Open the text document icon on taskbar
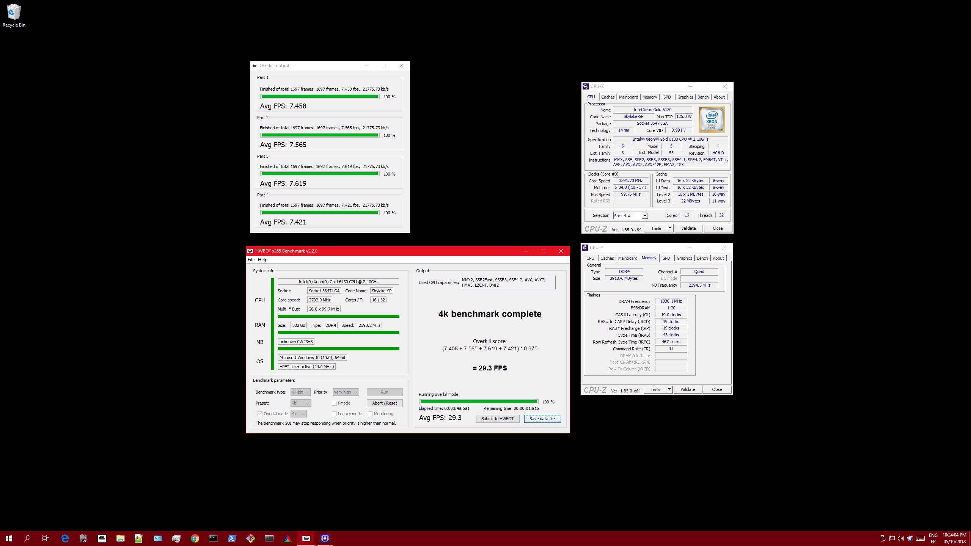This screenshot has width=971, height=546. pos(102,538)
